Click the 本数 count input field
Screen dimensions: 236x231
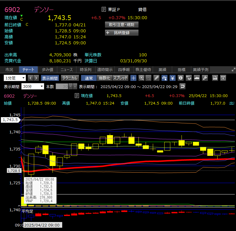[62, 86]
